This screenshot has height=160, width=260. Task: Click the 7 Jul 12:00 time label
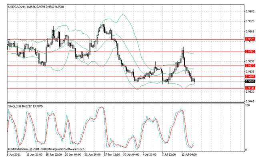click(169, 155)
